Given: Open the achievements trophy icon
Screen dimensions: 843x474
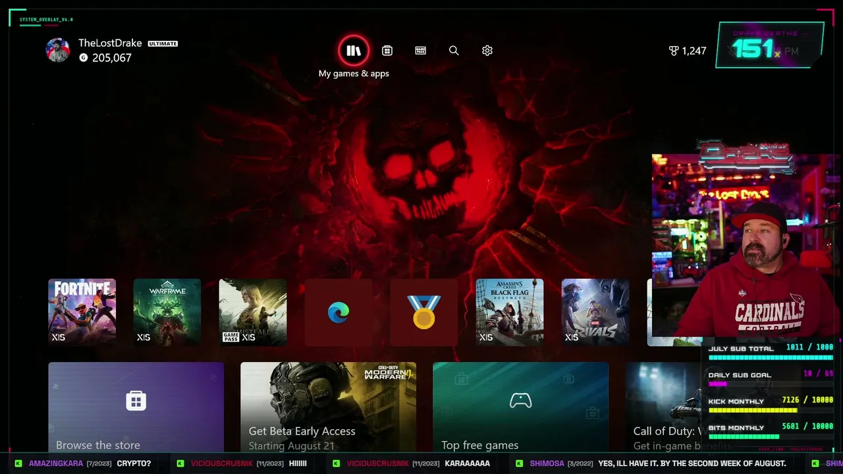Looking at the screenshot, I should point(674,51).
